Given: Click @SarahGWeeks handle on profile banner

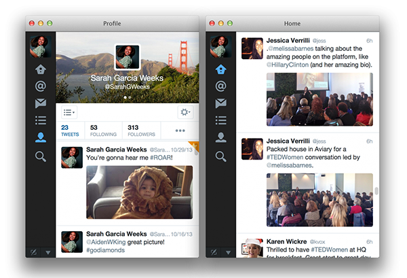Looking at the screenshot, I should pyautogui.click(x=128, y=87).
